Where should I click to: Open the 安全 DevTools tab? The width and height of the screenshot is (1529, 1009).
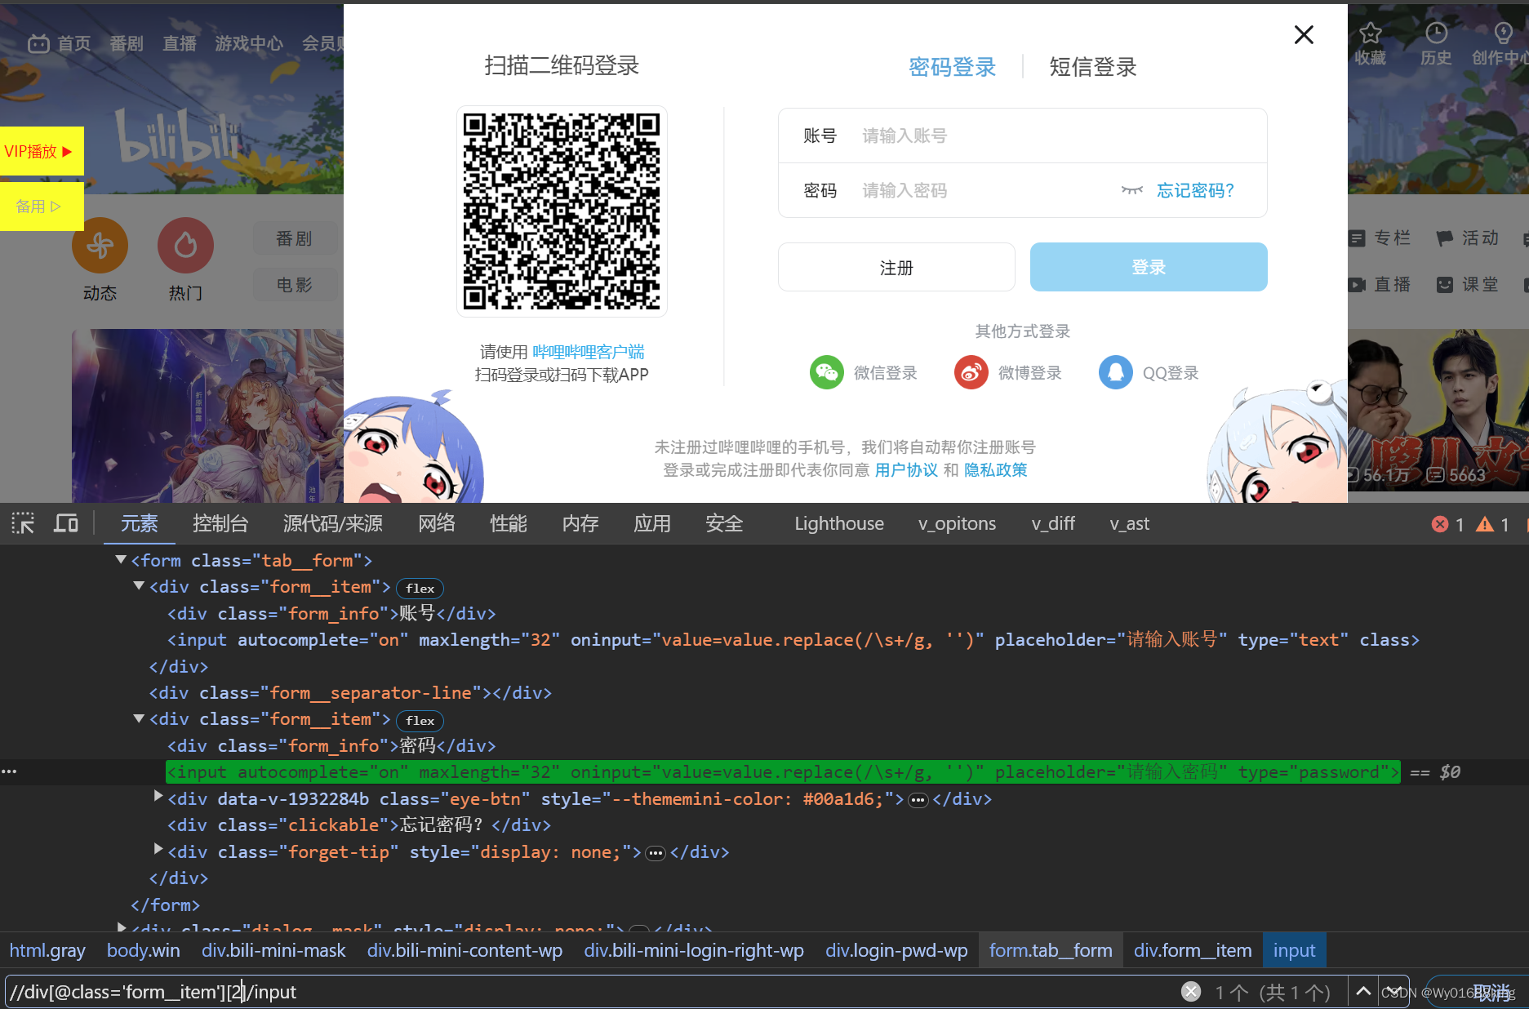coord(724,523)
